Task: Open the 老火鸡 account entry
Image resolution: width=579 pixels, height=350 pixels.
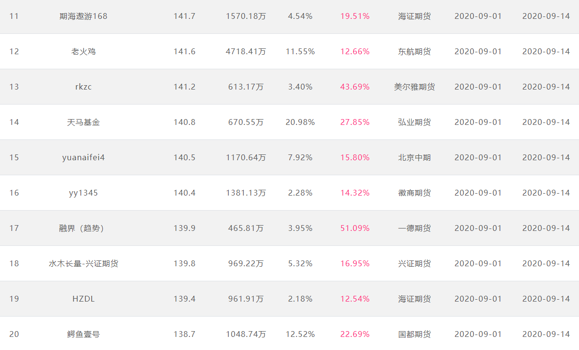Action: tap(83, 52)
